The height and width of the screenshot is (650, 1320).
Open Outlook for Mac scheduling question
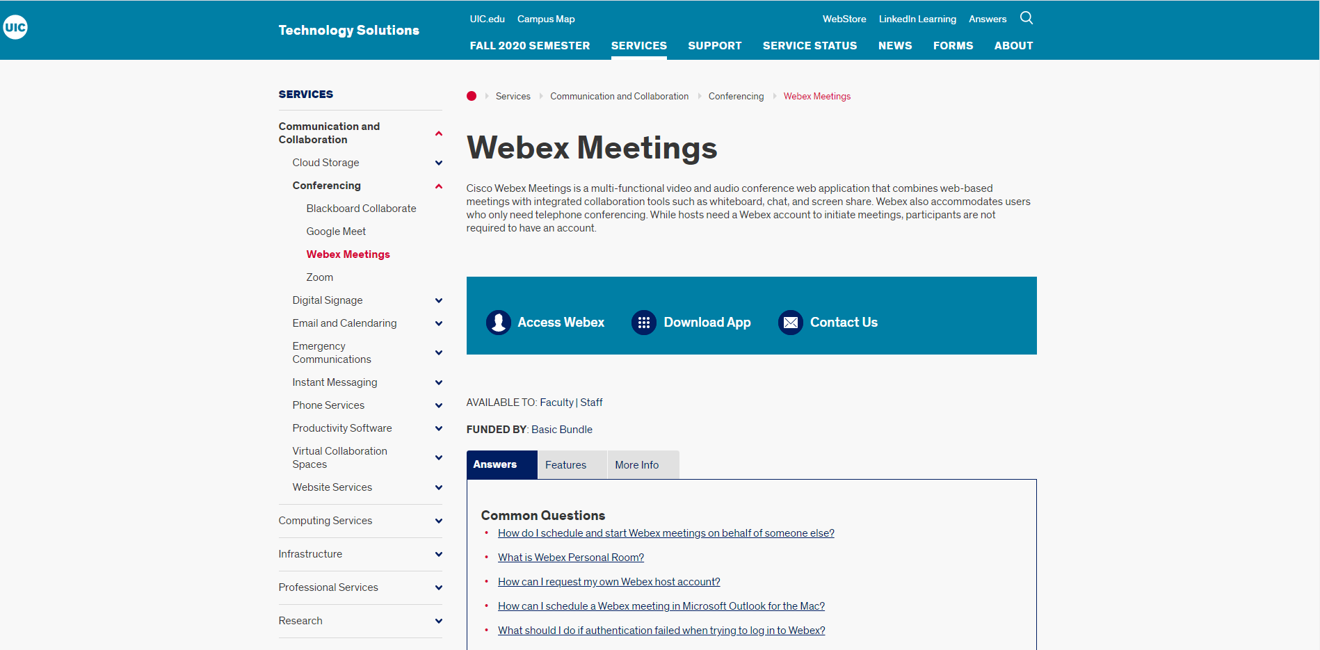pyautogui.click(x=661, y=606)
